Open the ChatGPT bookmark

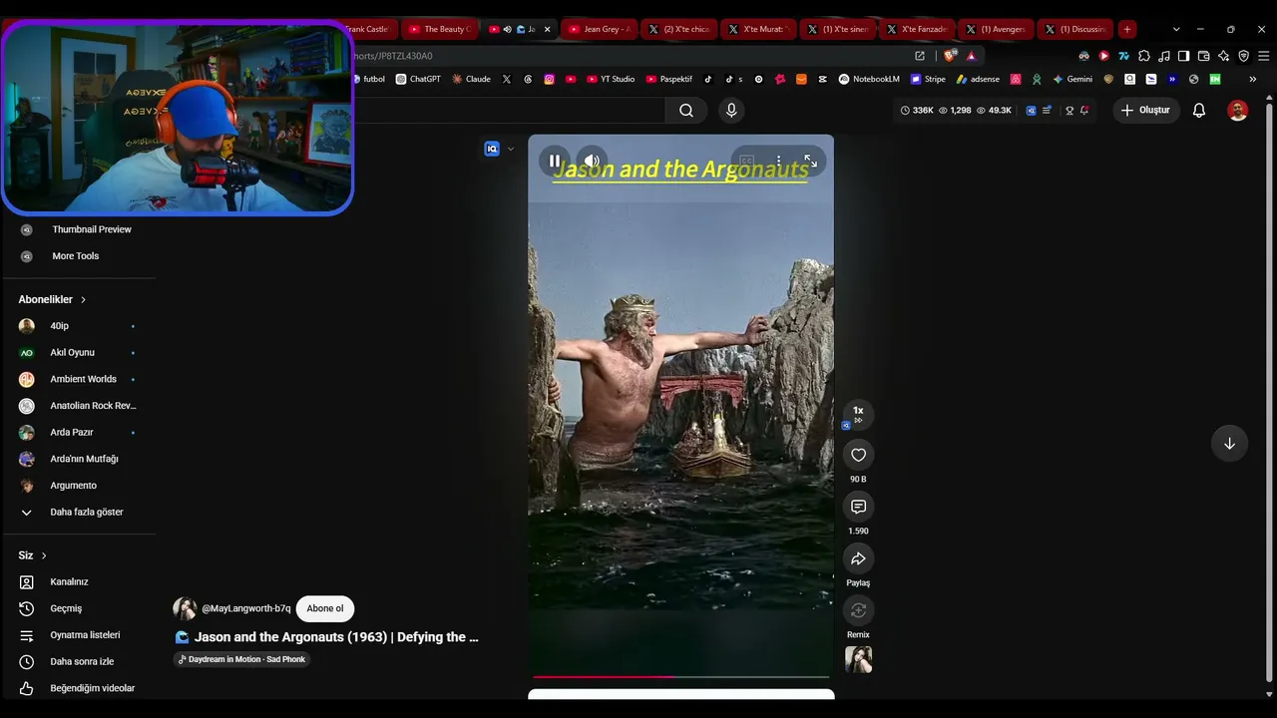pyautogui.click(x=418, y=79)
